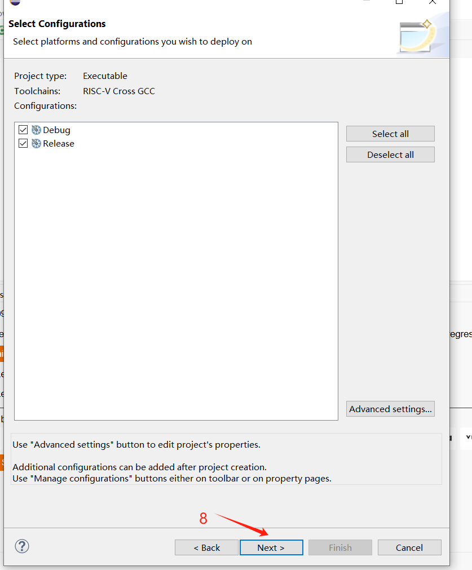Open wizard help via question mark icon
Viewport: 472px width, 570px height.
pyautogui.click(x=22, y=546)
